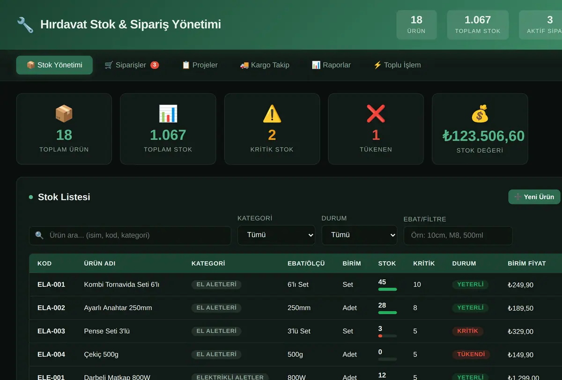Click the Birim Fiyat column header
Viewport: 562px width, 380px height.
coord(526,263)
